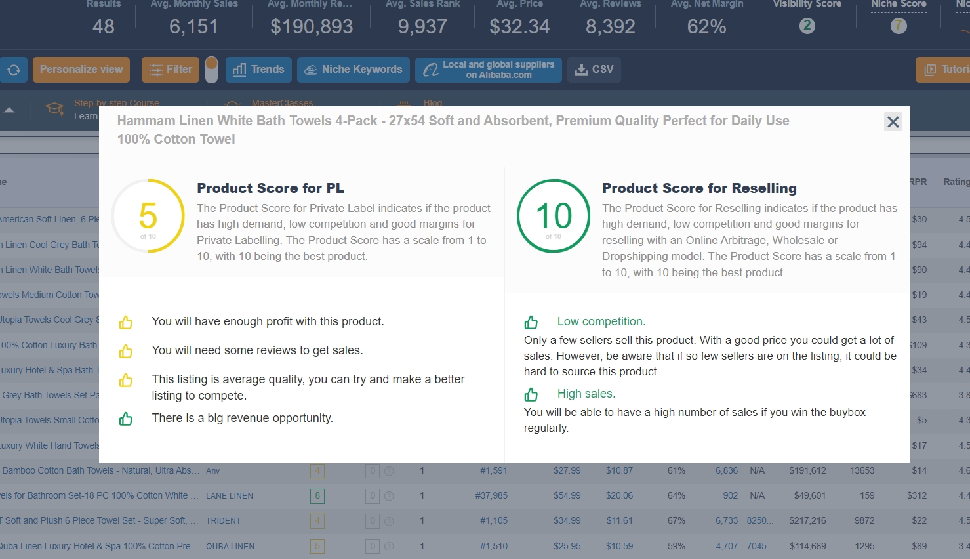970x559 pixels.
Task: Open the Tutorial button on the right
Action: [x=944, y=69]
